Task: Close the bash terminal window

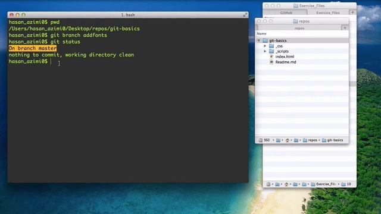Action: [11, 15]
